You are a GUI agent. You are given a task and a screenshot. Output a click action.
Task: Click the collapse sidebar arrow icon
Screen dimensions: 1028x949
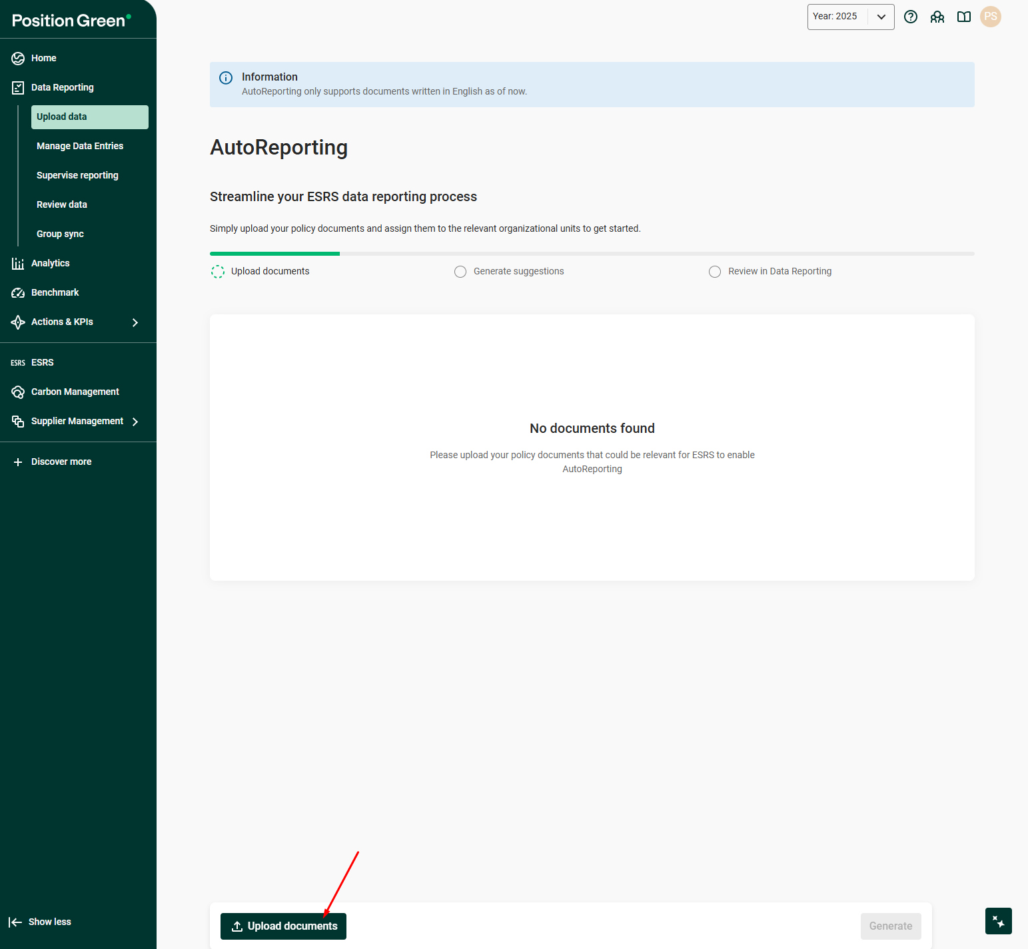pos(15,922)
